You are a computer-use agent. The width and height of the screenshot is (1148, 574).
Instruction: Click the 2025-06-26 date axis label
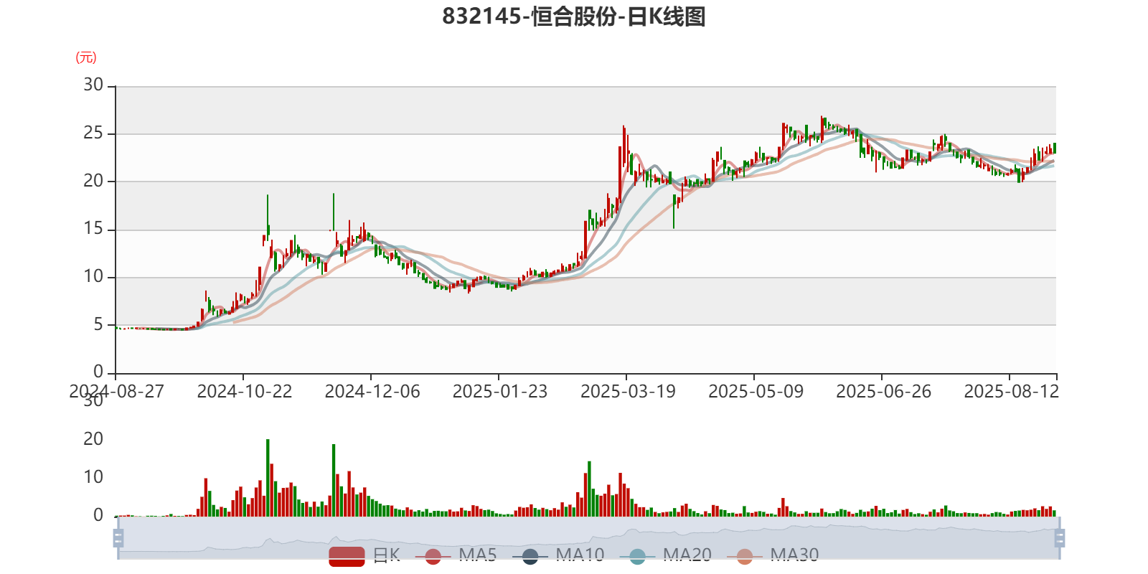tap(883, 392)
